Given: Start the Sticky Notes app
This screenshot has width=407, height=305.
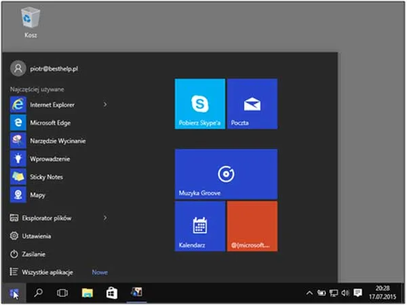Looking at the screenshot, I should 45,177.
